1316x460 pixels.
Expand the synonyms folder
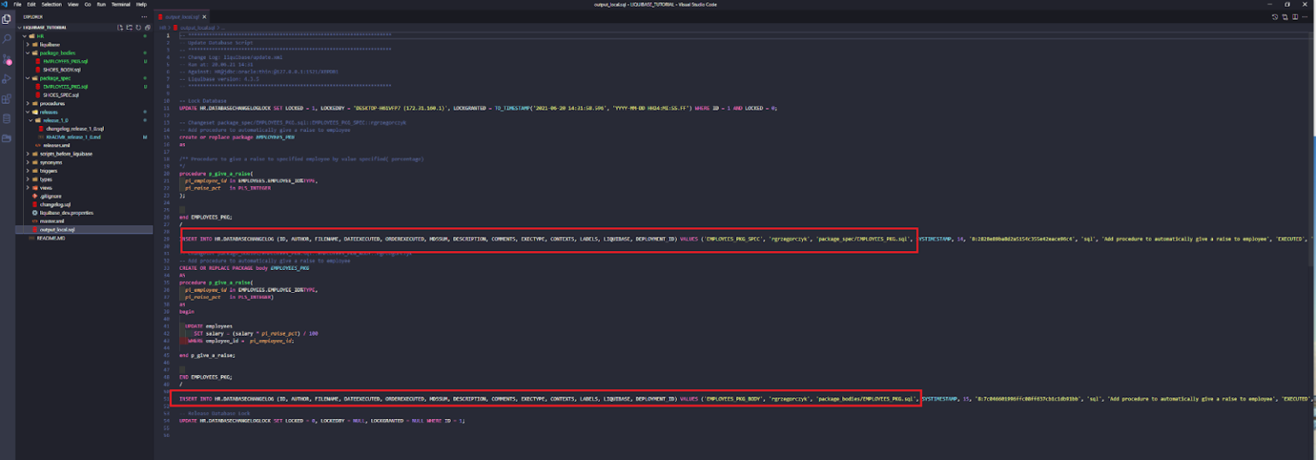click(x=83, y=162)
